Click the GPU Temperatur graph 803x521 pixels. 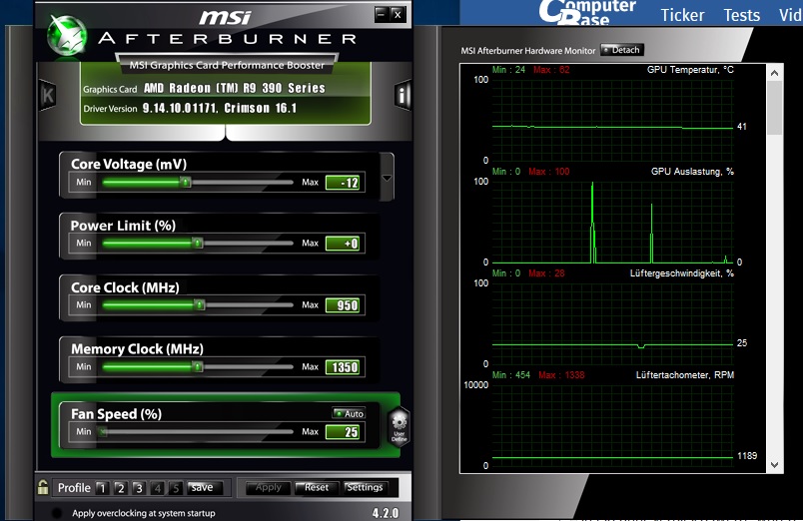(x=612, y=121)
